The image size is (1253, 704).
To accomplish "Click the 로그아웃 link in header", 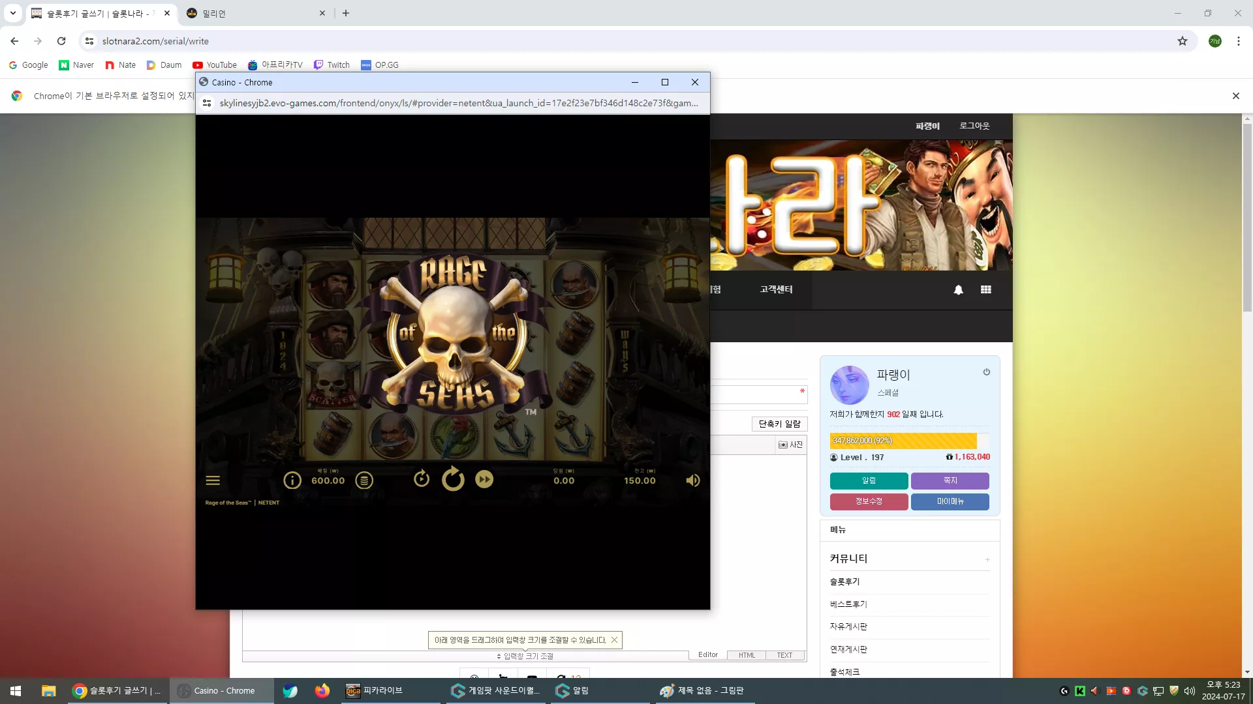I will (x=974, y=126).
